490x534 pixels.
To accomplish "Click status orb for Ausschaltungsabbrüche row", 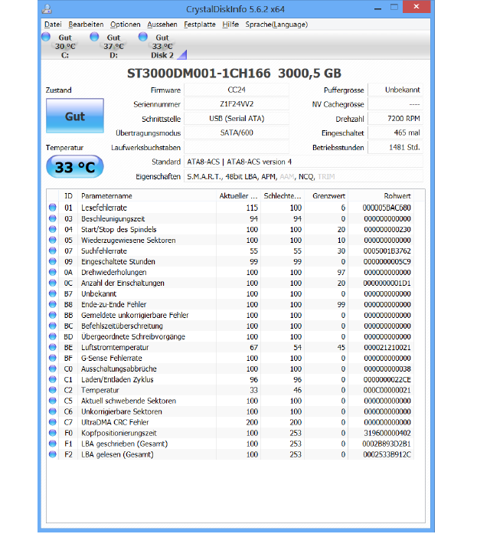I will (x=52, y=369).
